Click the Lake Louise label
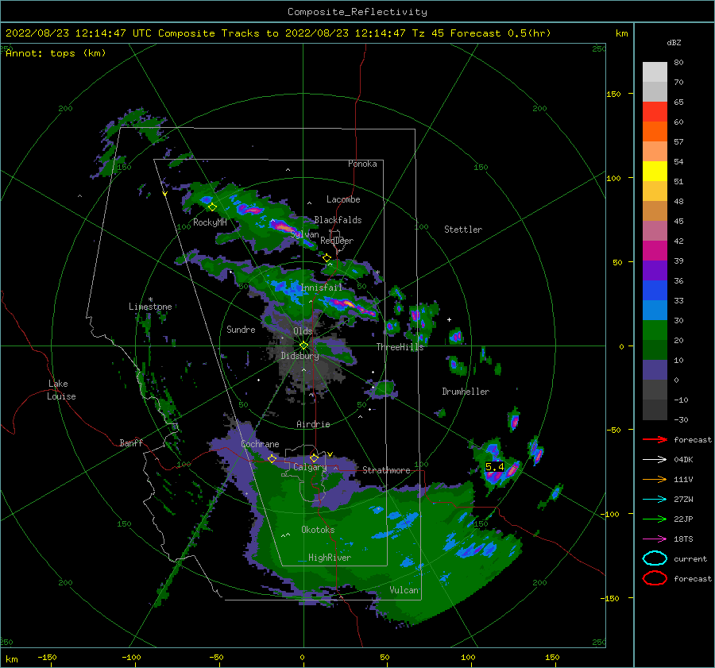Viewport: 715px width, 668px height. click(x=61, y=390)
